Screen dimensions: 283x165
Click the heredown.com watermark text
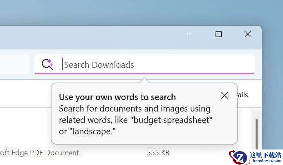[x=266, y=161]
